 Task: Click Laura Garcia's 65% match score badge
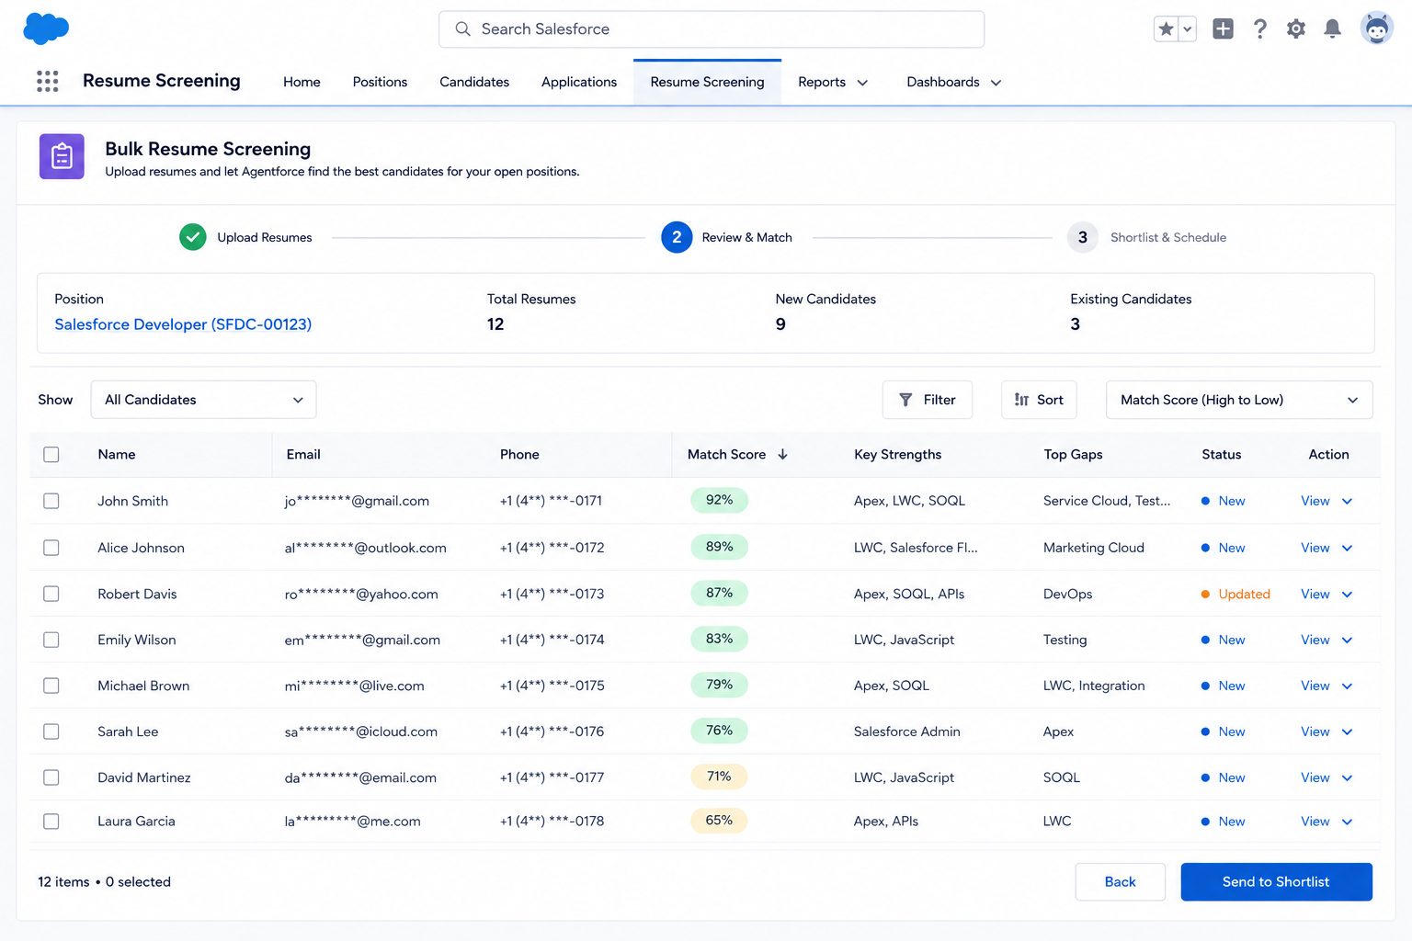719,821
